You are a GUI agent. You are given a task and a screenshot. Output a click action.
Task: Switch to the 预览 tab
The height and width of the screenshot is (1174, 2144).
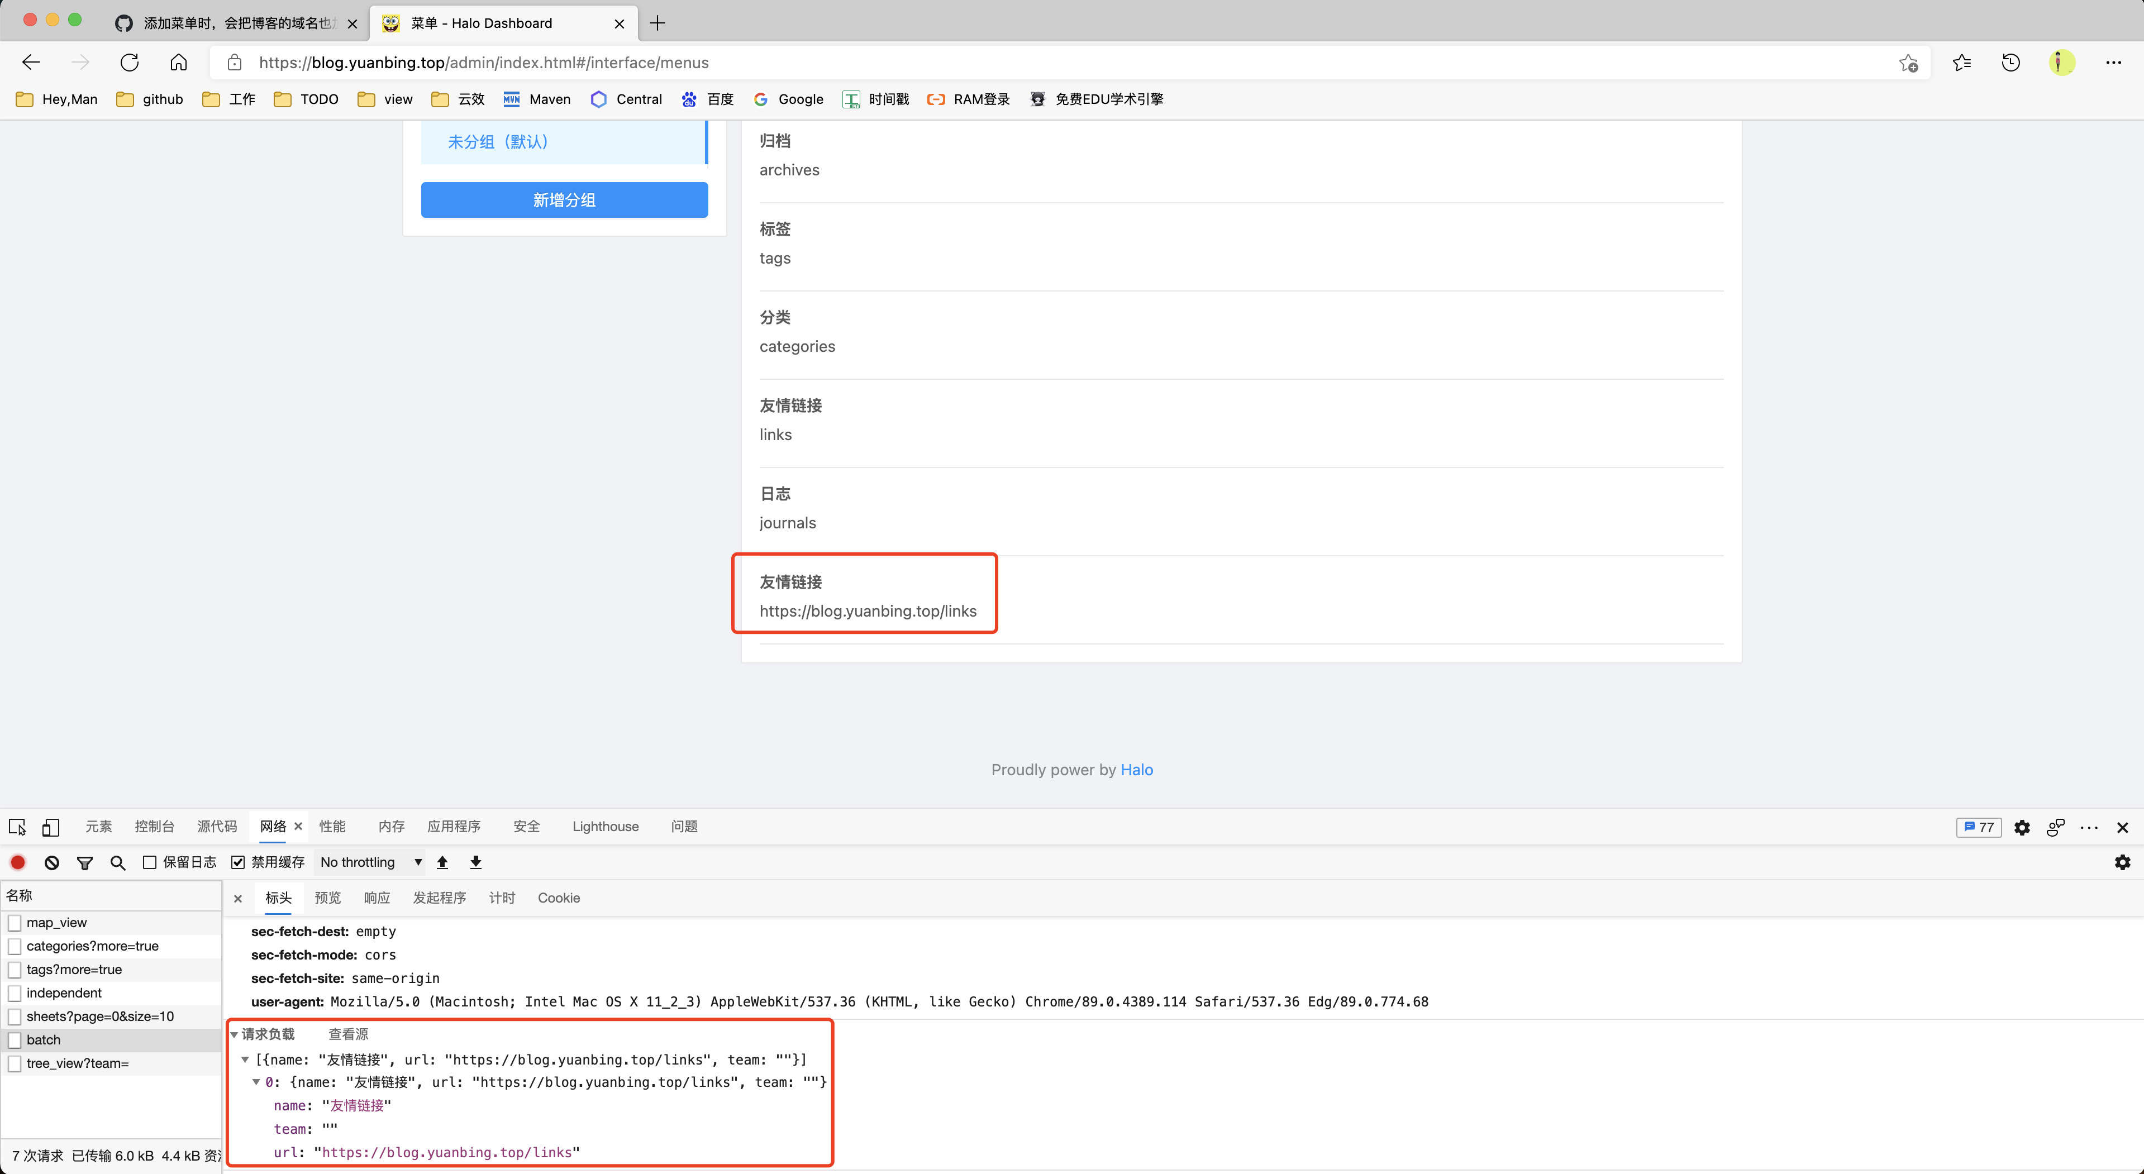tap(327, 898)
